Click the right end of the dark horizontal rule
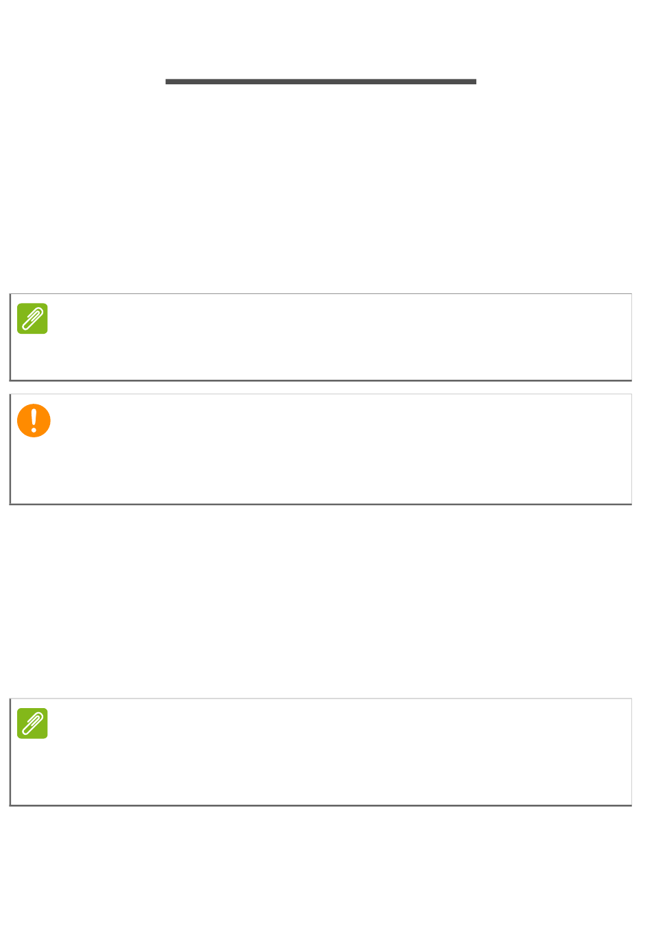 pos(474,82)
